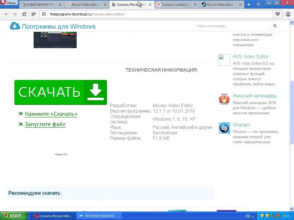
Task: Click the Через Ds caption
Action: (x=61, y=154)
